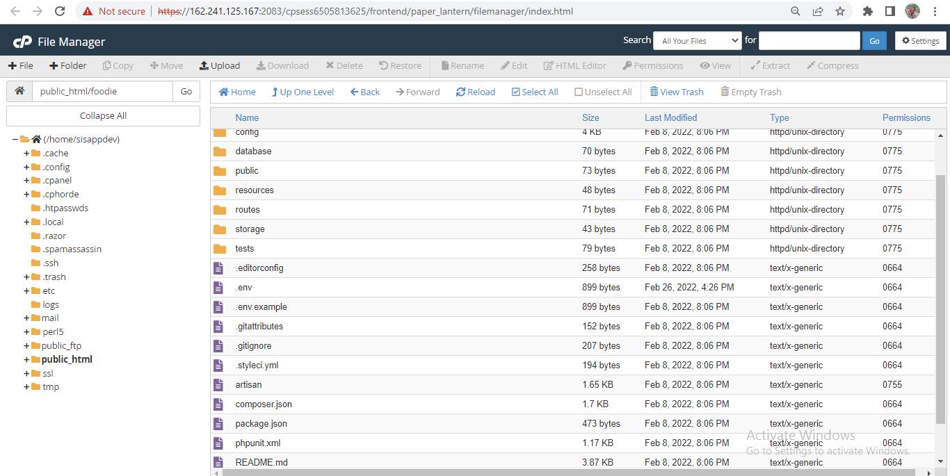Click the mail folder icon in tree
Screen dimensions: 950x476
coord(35,318)
